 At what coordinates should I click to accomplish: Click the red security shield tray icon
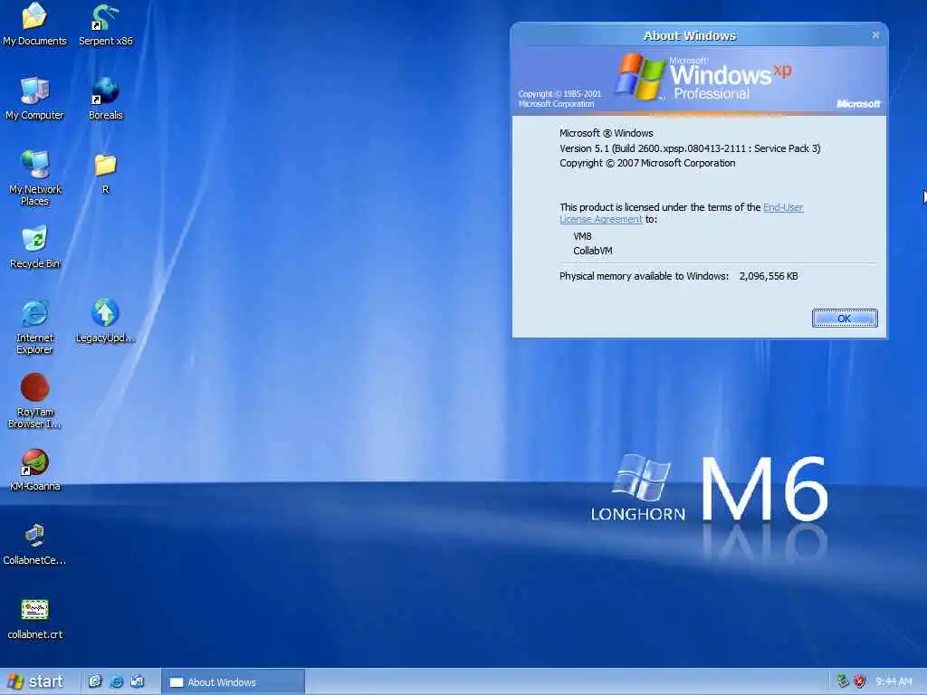coord(860,681)
